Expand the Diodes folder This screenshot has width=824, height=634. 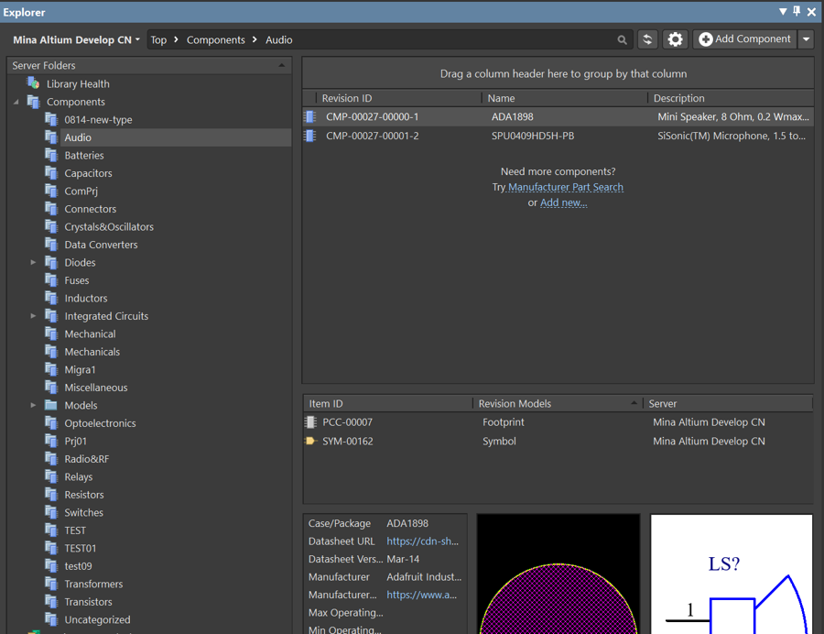[x=33, y=262]
